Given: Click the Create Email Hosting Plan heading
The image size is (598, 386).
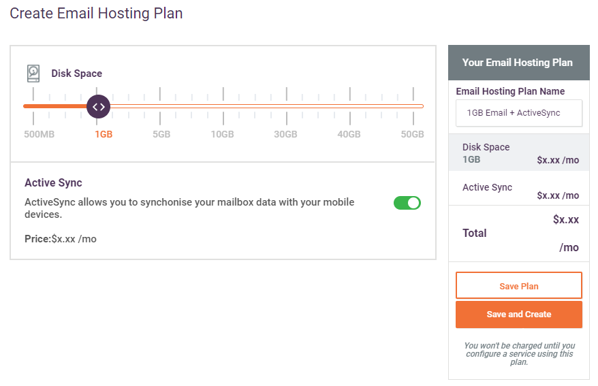Looking at the screenshot, I should coord(96,14).
